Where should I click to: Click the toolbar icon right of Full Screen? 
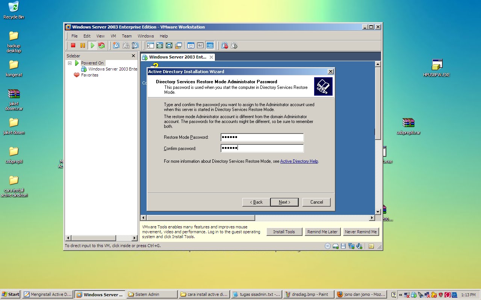click(x=178, y=45)
